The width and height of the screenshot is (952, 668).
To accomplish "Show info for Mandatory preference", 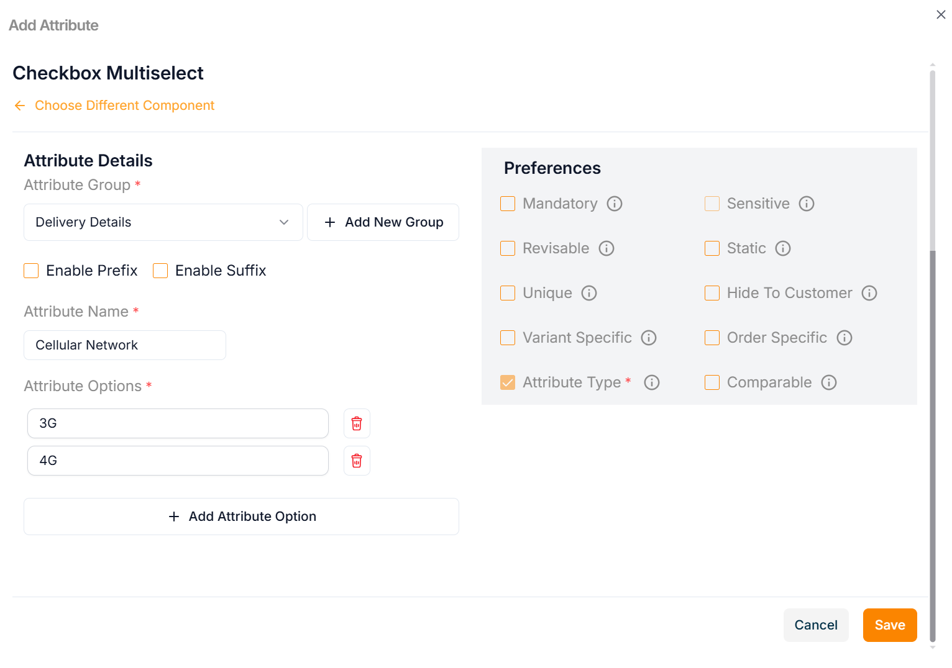I will pyautogui.click(x=615, y=204).
